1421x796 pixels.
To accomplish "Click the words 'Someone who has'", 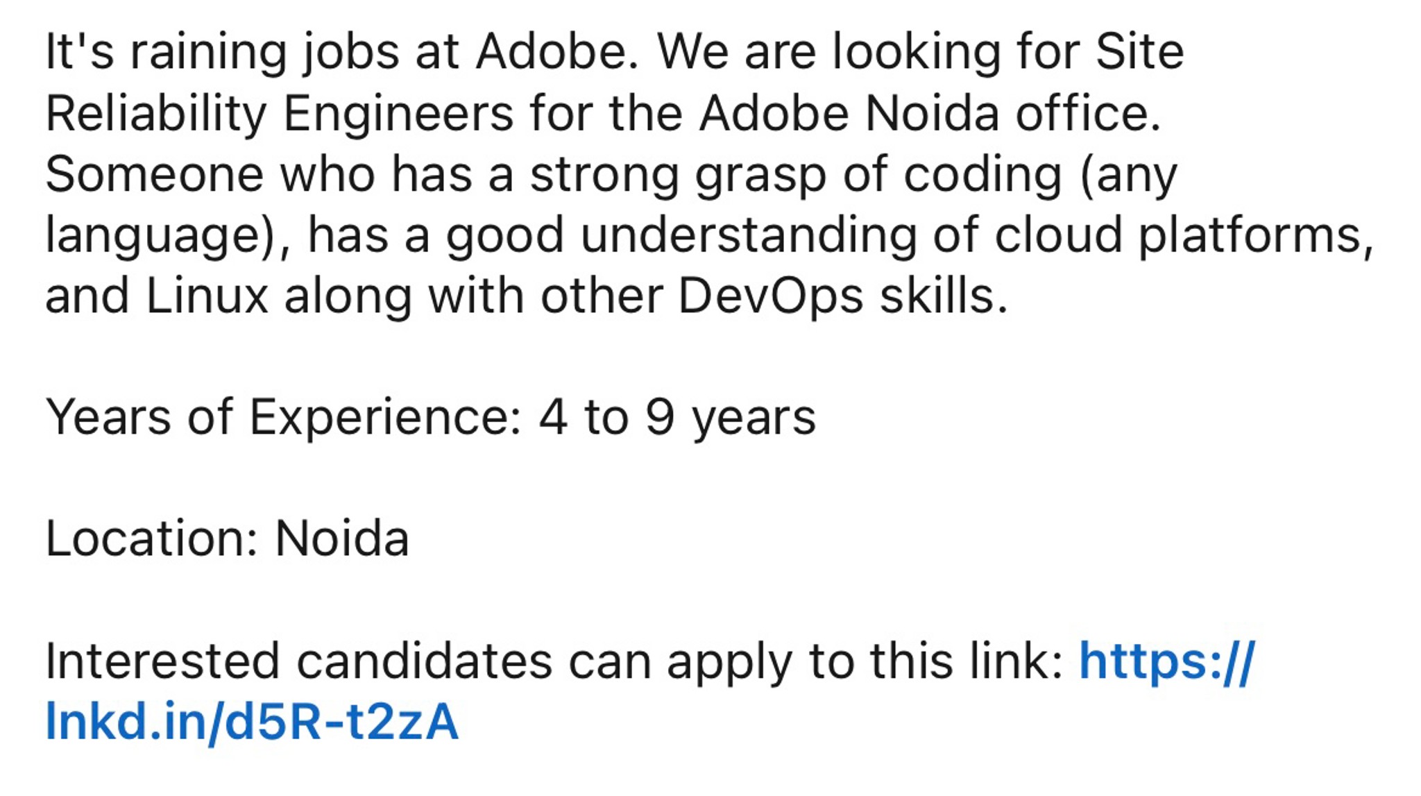I will [258, 173].
